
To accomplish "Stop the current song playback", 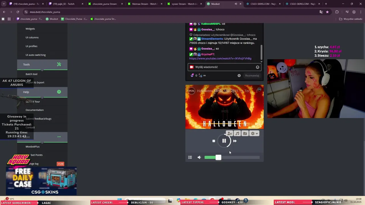I will 214,141.
